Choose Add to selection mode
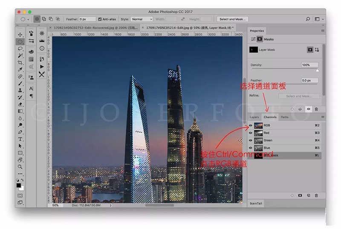This screenshot has width=341, height=229. tap(44, 19)
